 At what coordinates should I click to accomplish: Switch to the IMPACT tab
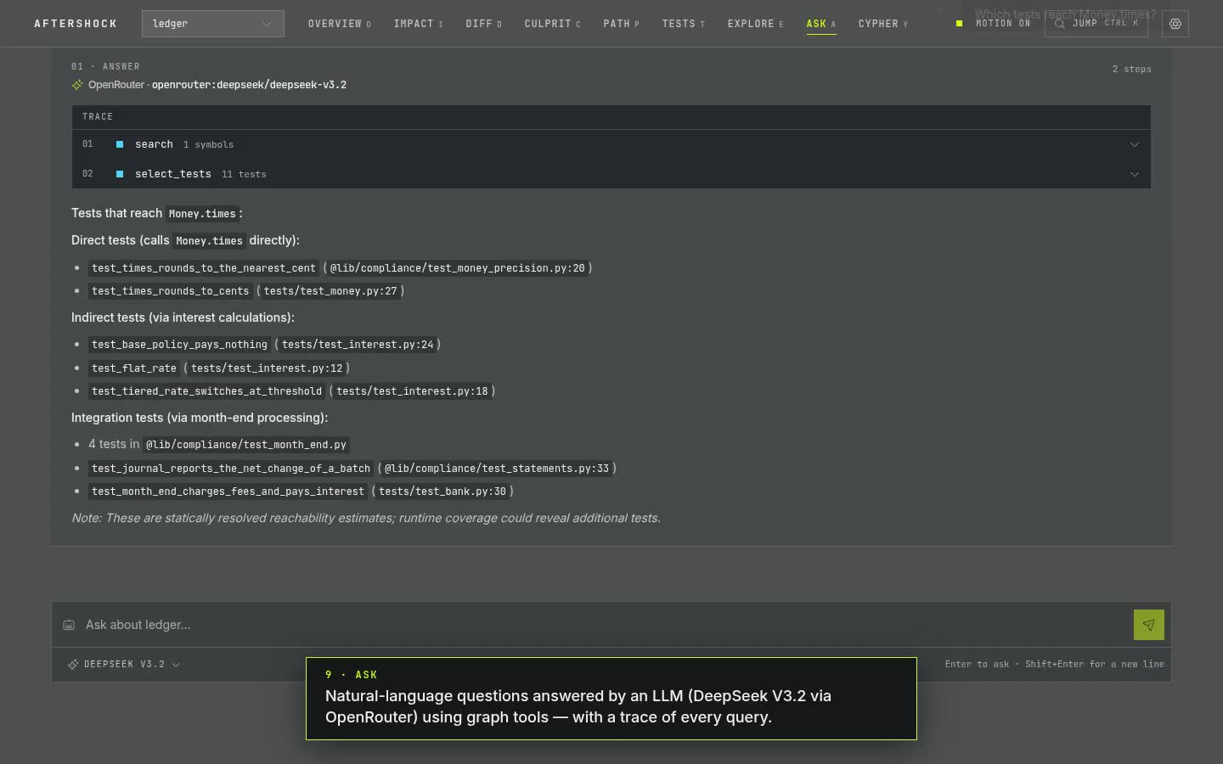(419, 24)
